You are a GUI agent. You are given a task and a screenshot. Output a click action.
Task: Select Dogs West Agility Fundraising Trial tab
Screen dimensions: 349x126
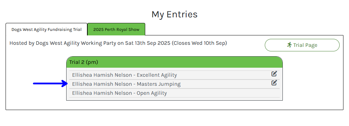click(46, 29)
